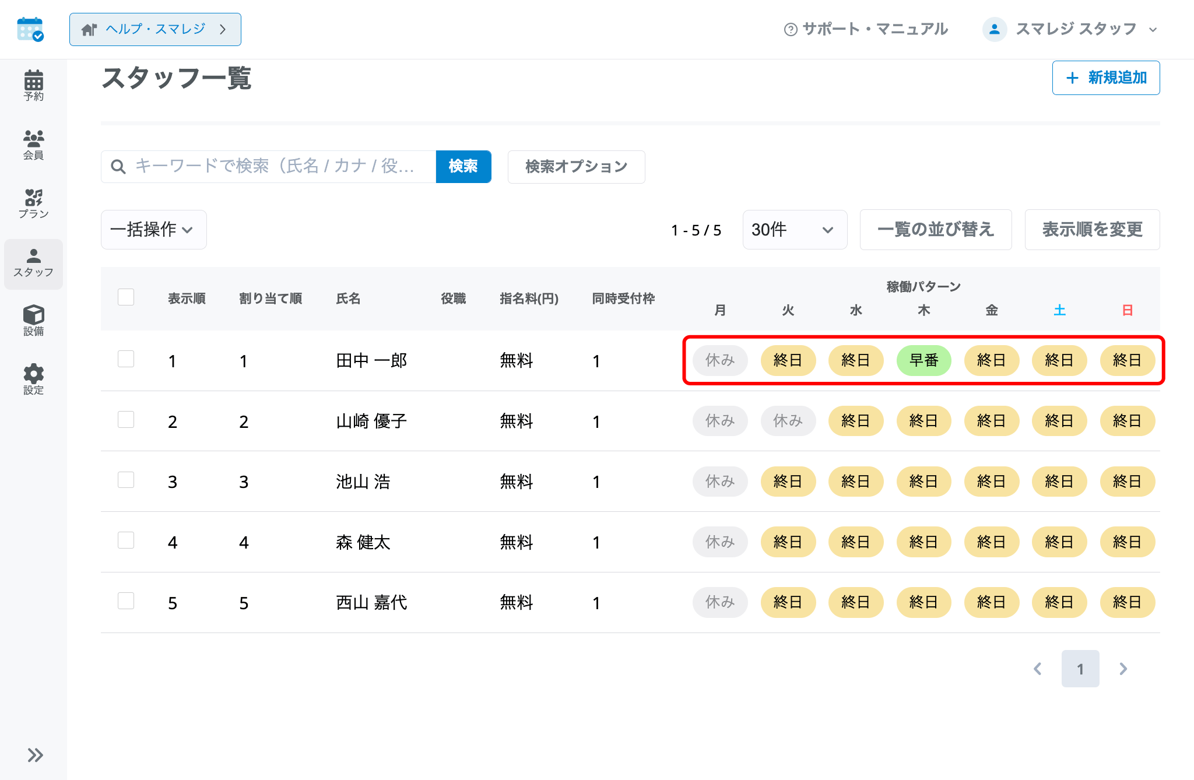Check the box for 田中 一郎
The height and width of the screenshot is (780, 1194).
tap(126, 359)
